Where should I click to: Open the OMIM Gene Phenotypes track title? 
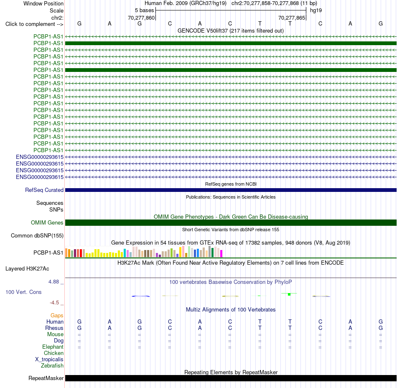[x=231, y=217]
